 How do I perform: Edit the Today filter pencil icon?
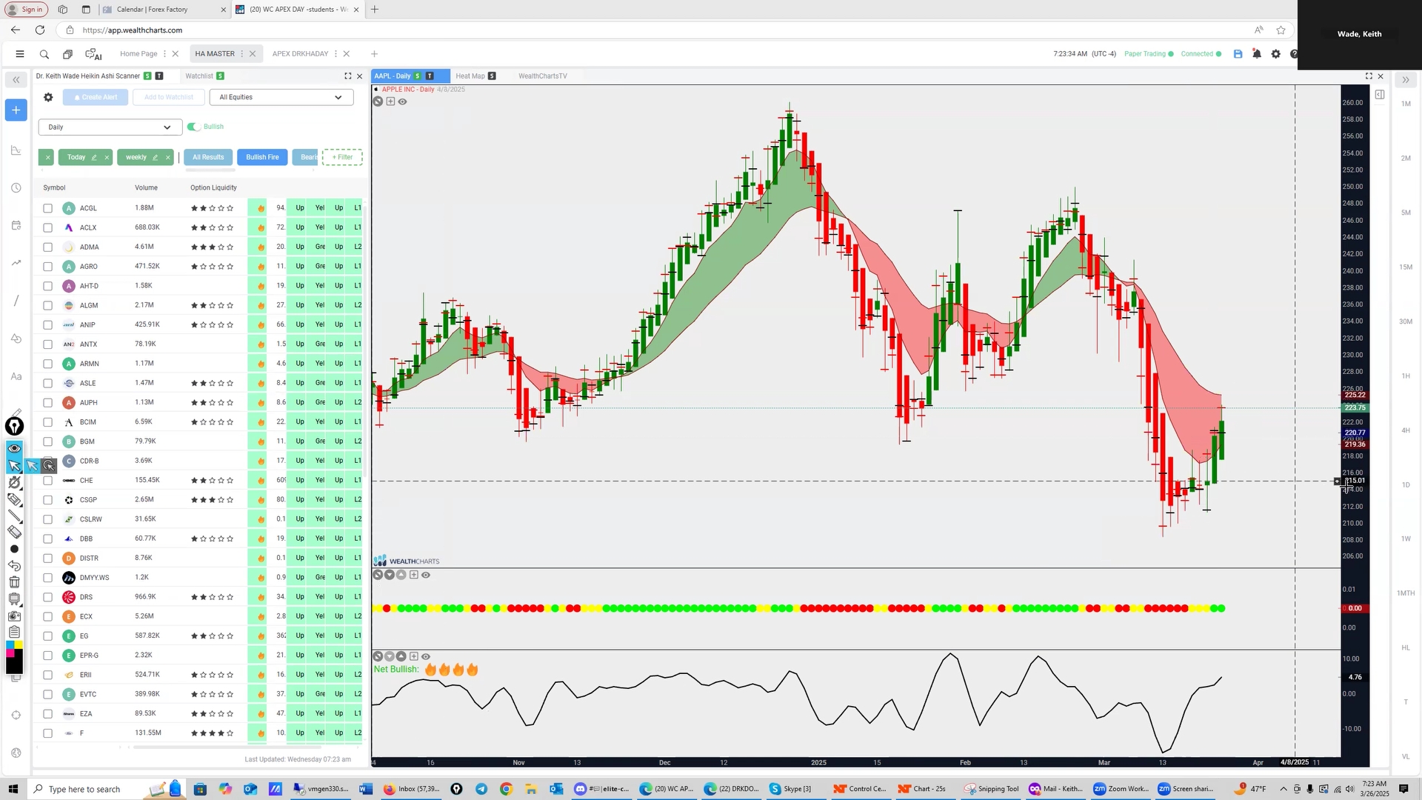pos(94,157)
